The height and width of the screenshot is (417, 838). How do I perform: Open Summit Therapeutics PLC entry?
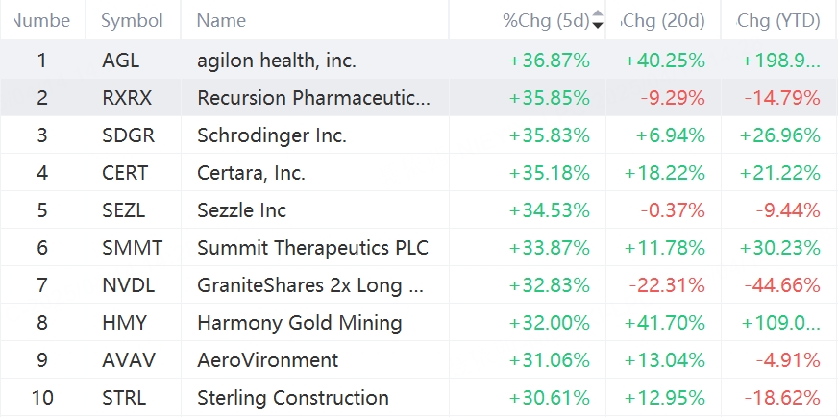pyautogui.click(x=312, y=248)
